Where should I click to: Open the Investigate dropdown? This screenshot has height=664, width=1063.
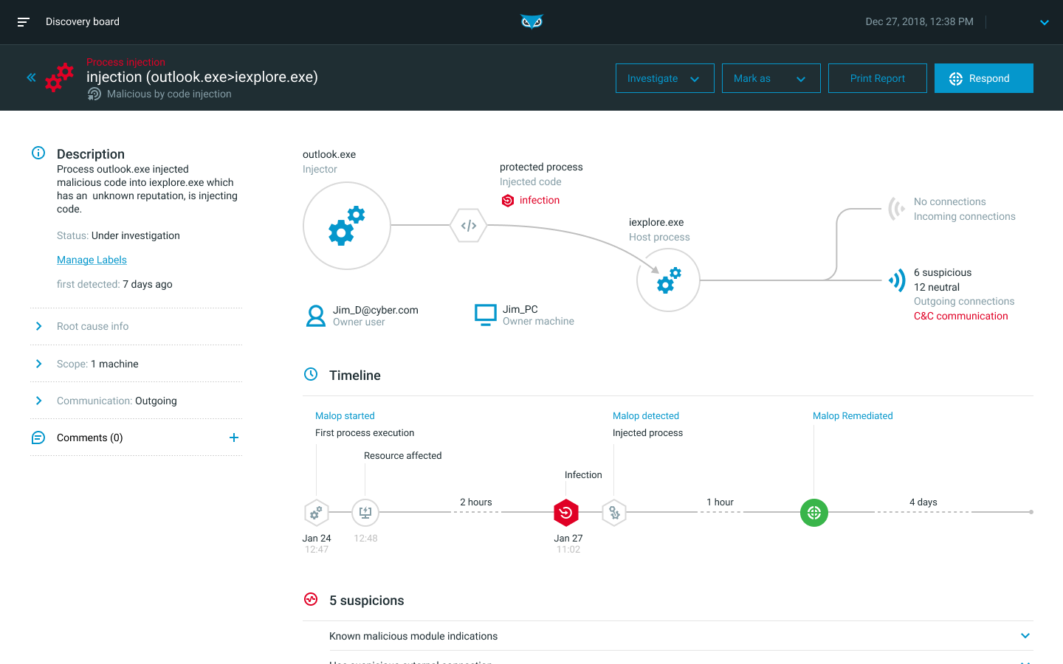[664, 78]
